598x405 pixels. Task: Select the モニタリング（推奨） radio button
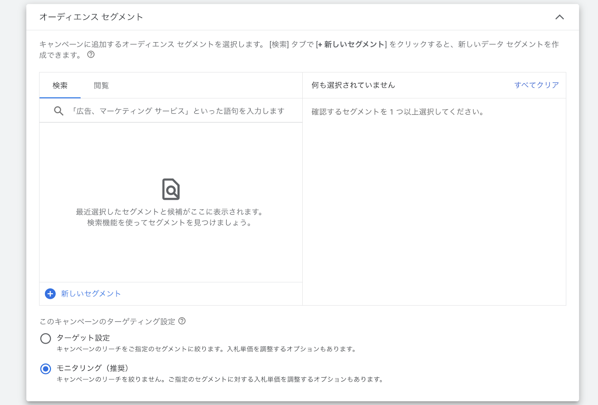pos(46,369)
